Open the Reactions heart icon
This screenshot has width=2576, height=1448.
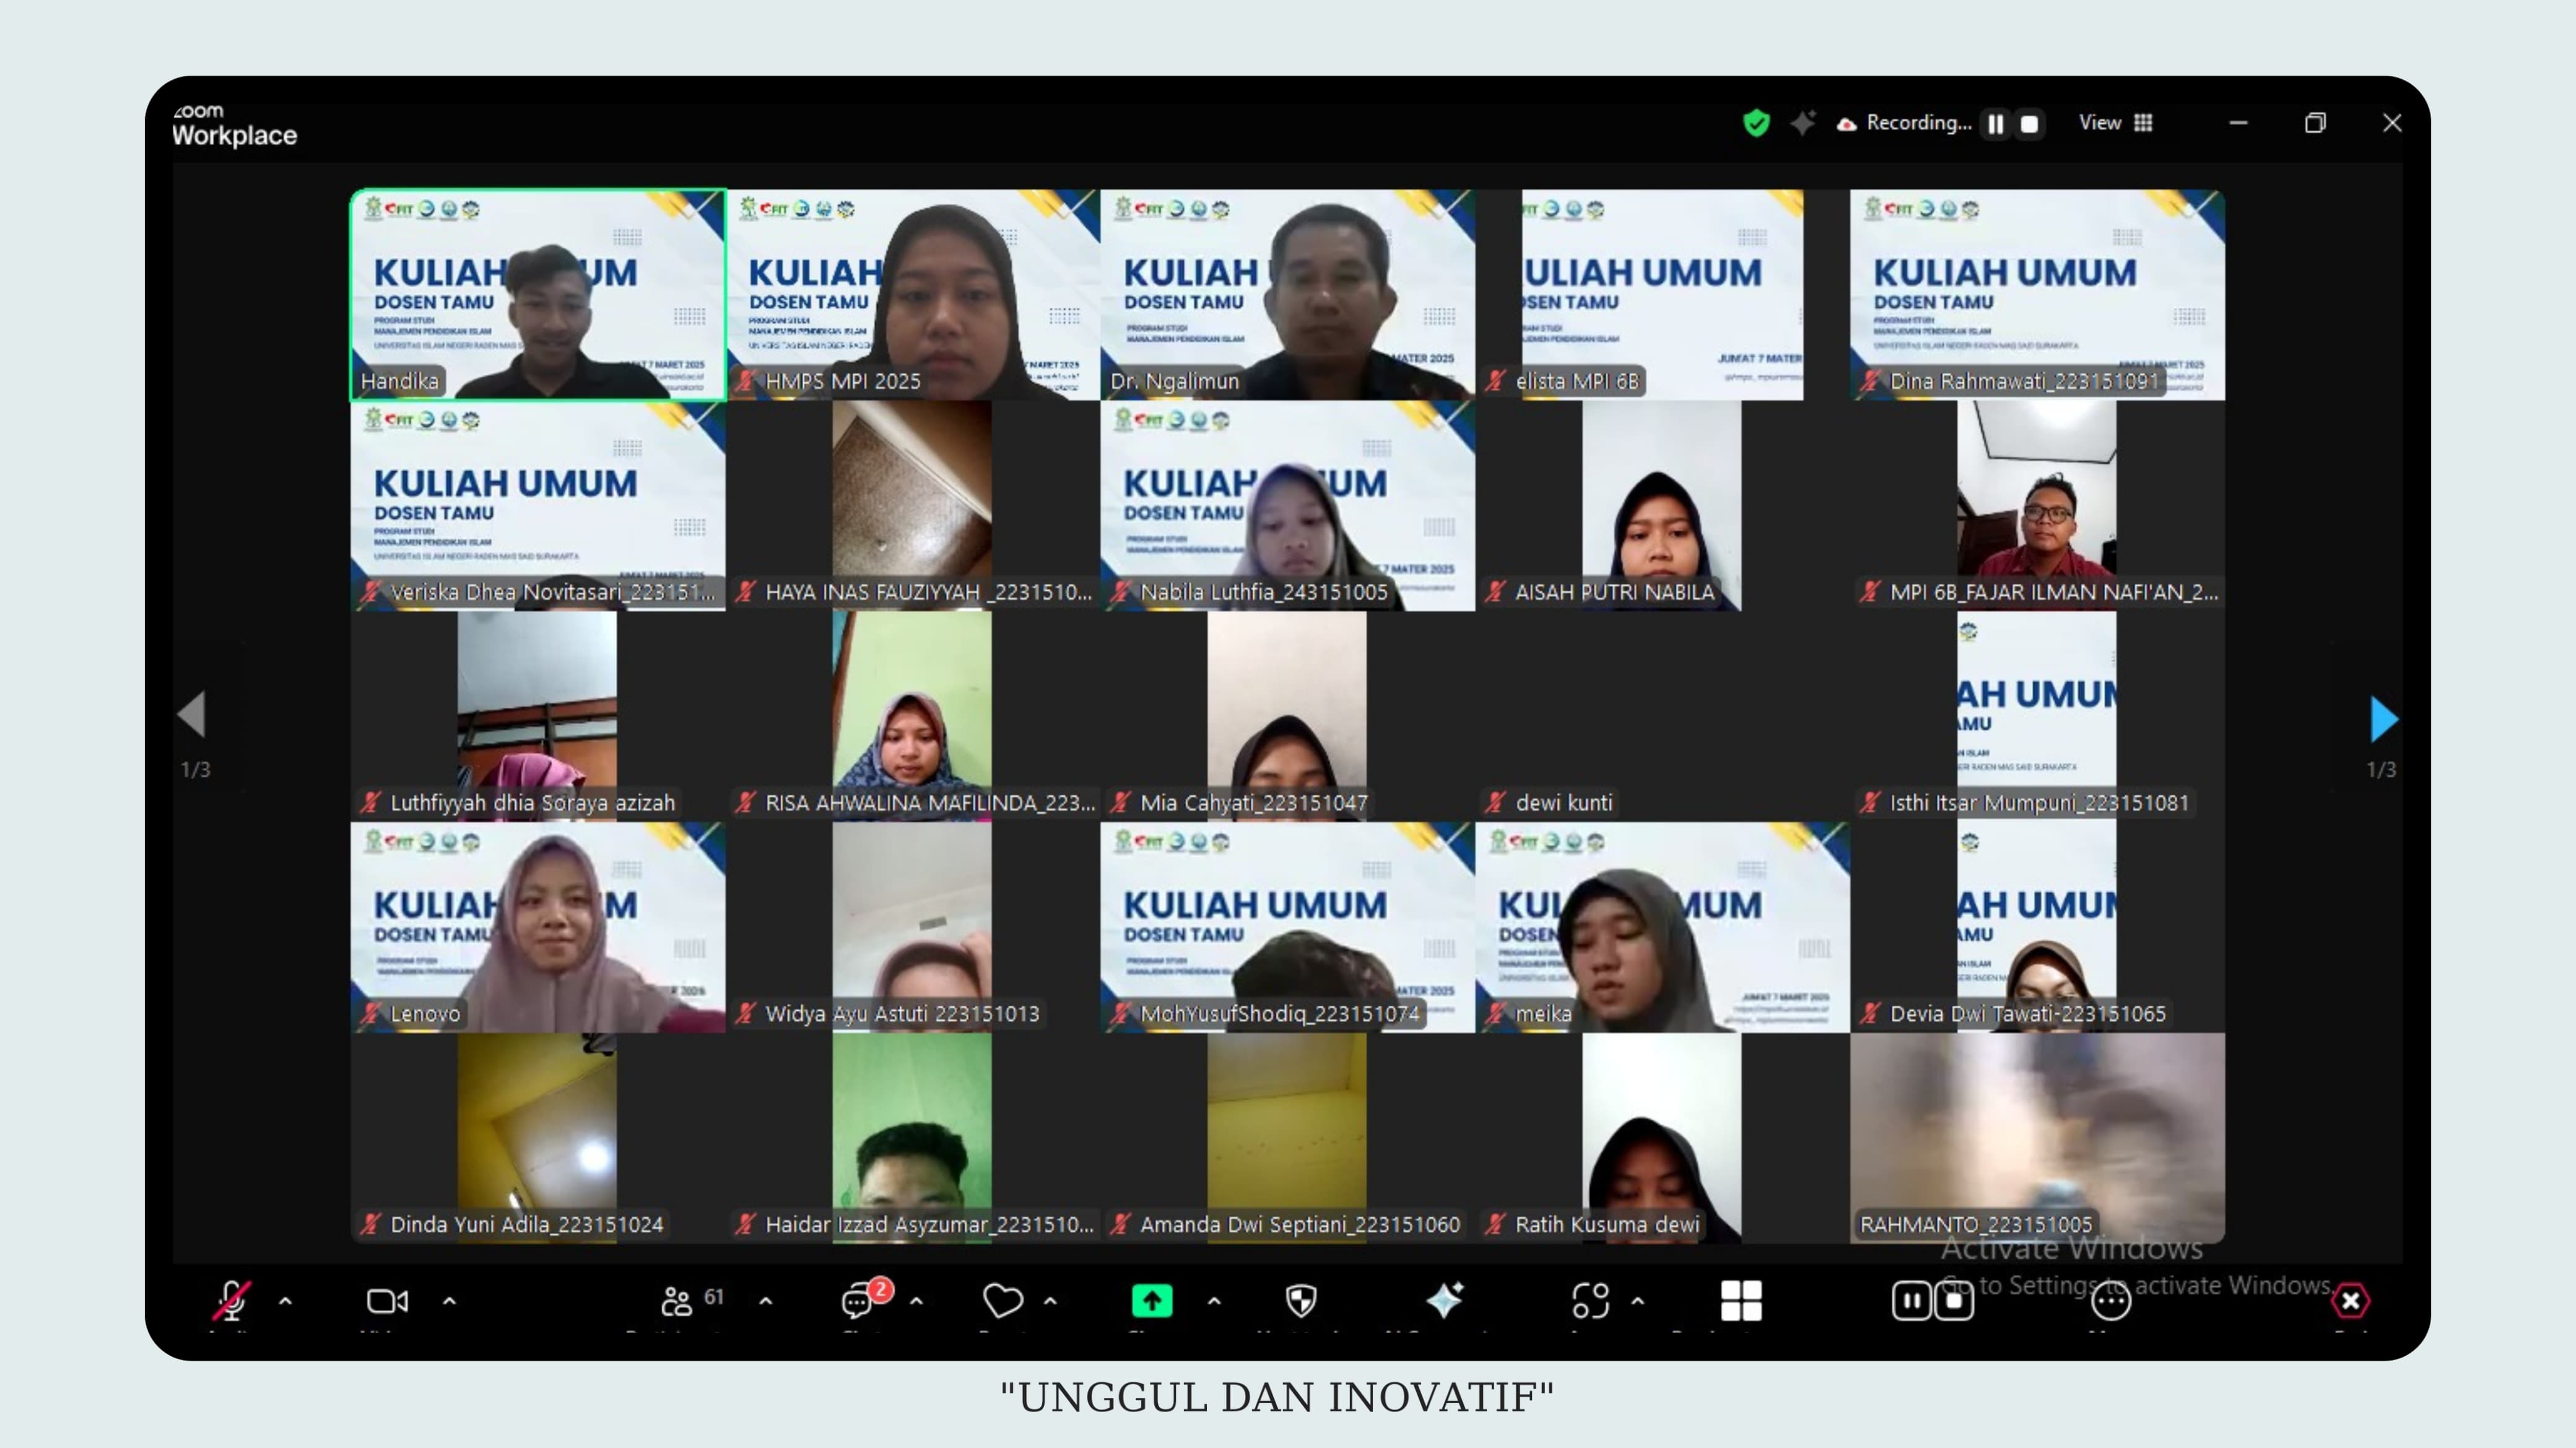1002,1301
